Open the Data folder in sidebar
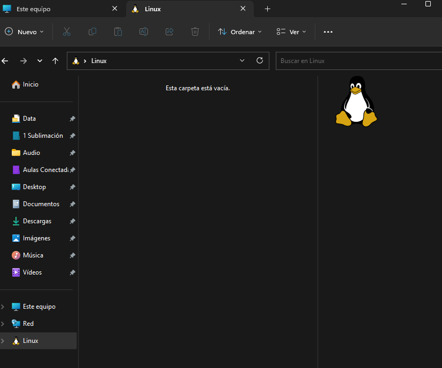442x368 pixels. click(29, 119)
